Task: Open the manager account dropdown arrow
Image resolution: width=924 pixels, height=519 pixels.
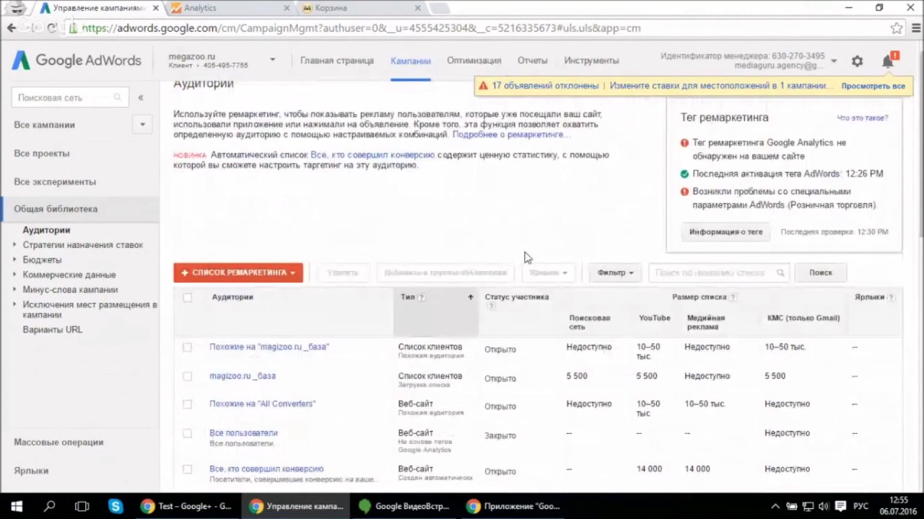Action: click(834, 61)
